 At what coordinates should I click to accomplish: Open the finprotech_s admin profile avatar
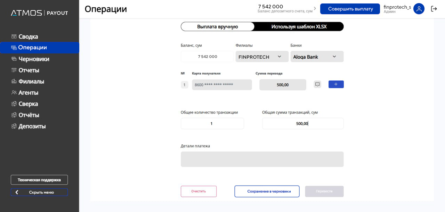pos(419,9)
